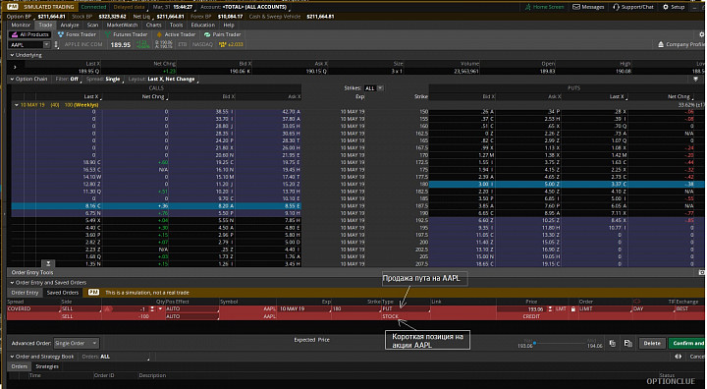The image size is (707, 389).
Task: Open the Forex Trader icon tab
Action: tap(61, 34)
